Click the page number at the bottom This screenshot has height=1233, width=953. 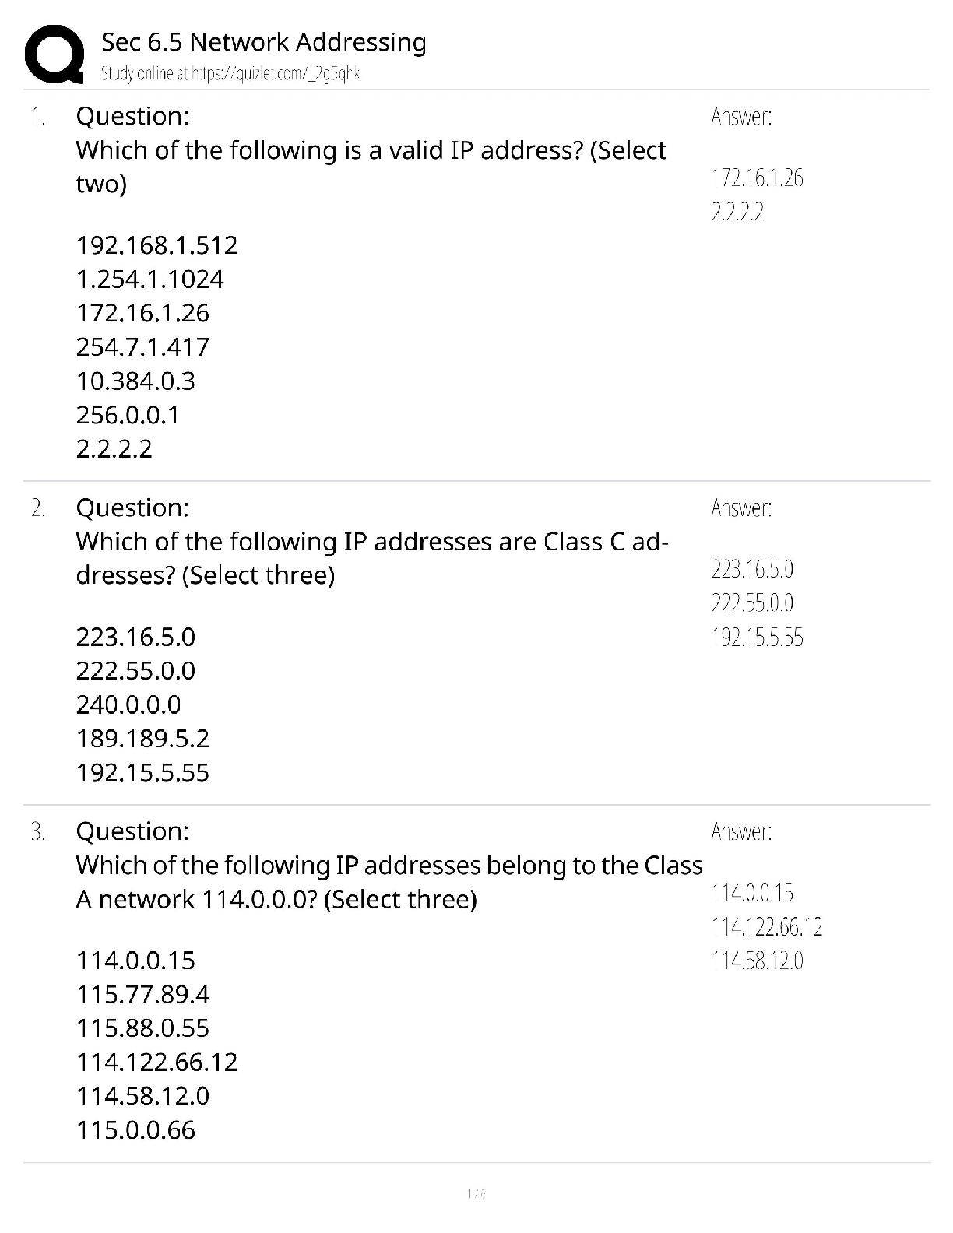coord(476,1193)
